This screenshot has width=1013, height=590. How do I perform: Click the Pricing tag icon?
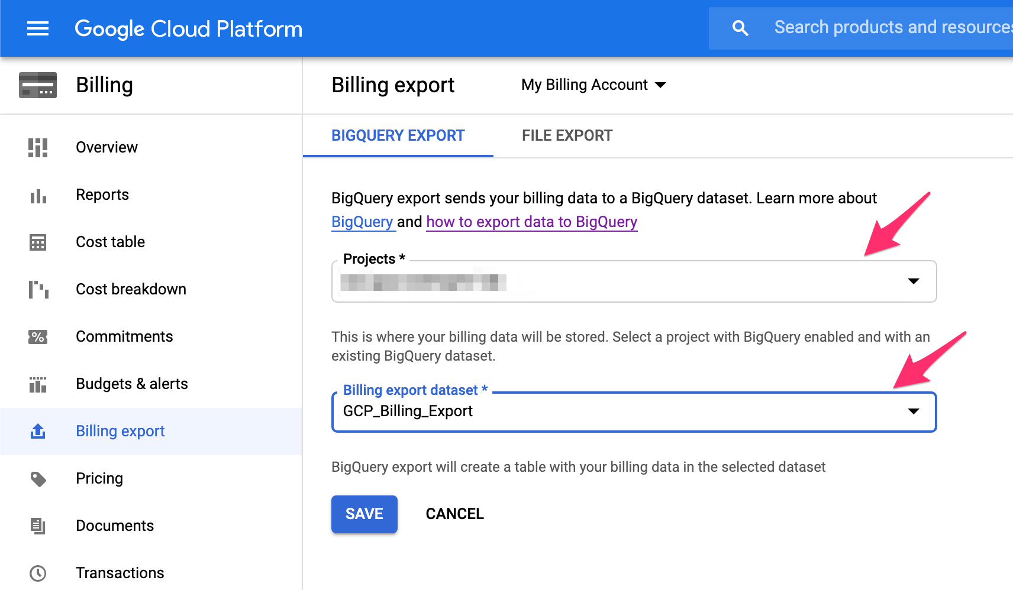38,479
